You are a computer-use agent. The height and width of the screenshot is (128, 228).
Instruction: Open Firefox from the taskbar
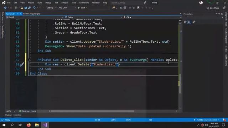[x=28, y=125]
